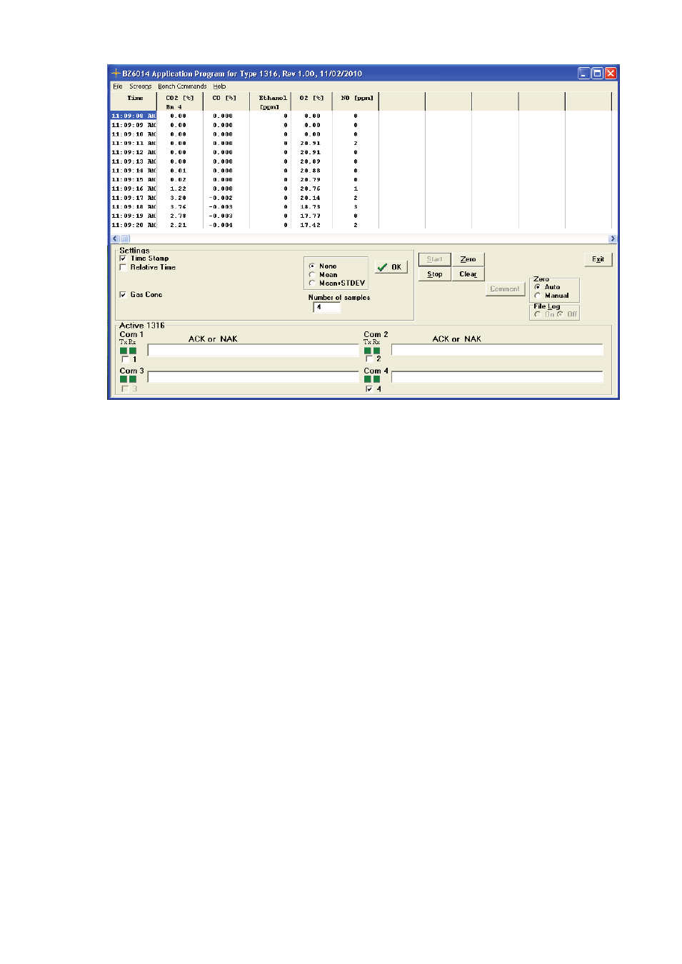682x964 pixels.
Task: Select Auto zero mode
Action: point(538,287)
